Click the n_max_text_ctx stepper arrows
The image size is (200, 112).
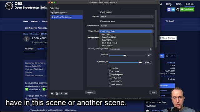pos(150,63)
